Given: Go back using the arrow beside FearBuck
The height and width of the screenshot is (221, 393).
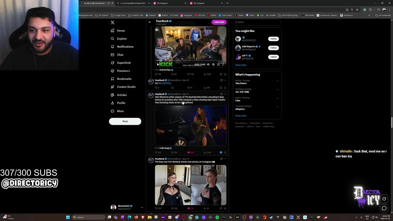Looking at the screenshot, I should 150,22.
